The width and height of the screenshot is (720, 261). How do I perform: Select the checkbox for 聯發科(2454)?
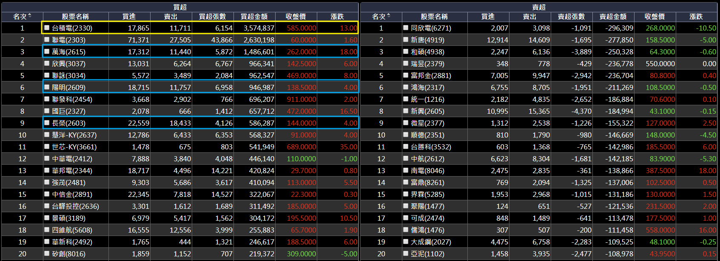click(47, 99)
